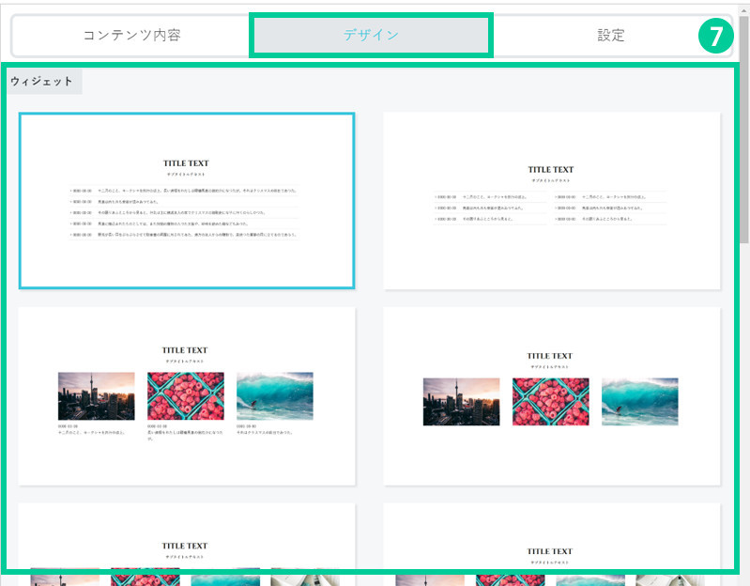Switch to the コンテンツ内容 tab
The image size is (750, 586).
(x=131, y=36)
